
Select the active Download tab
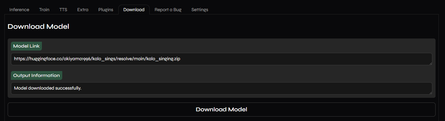[134, 10]
